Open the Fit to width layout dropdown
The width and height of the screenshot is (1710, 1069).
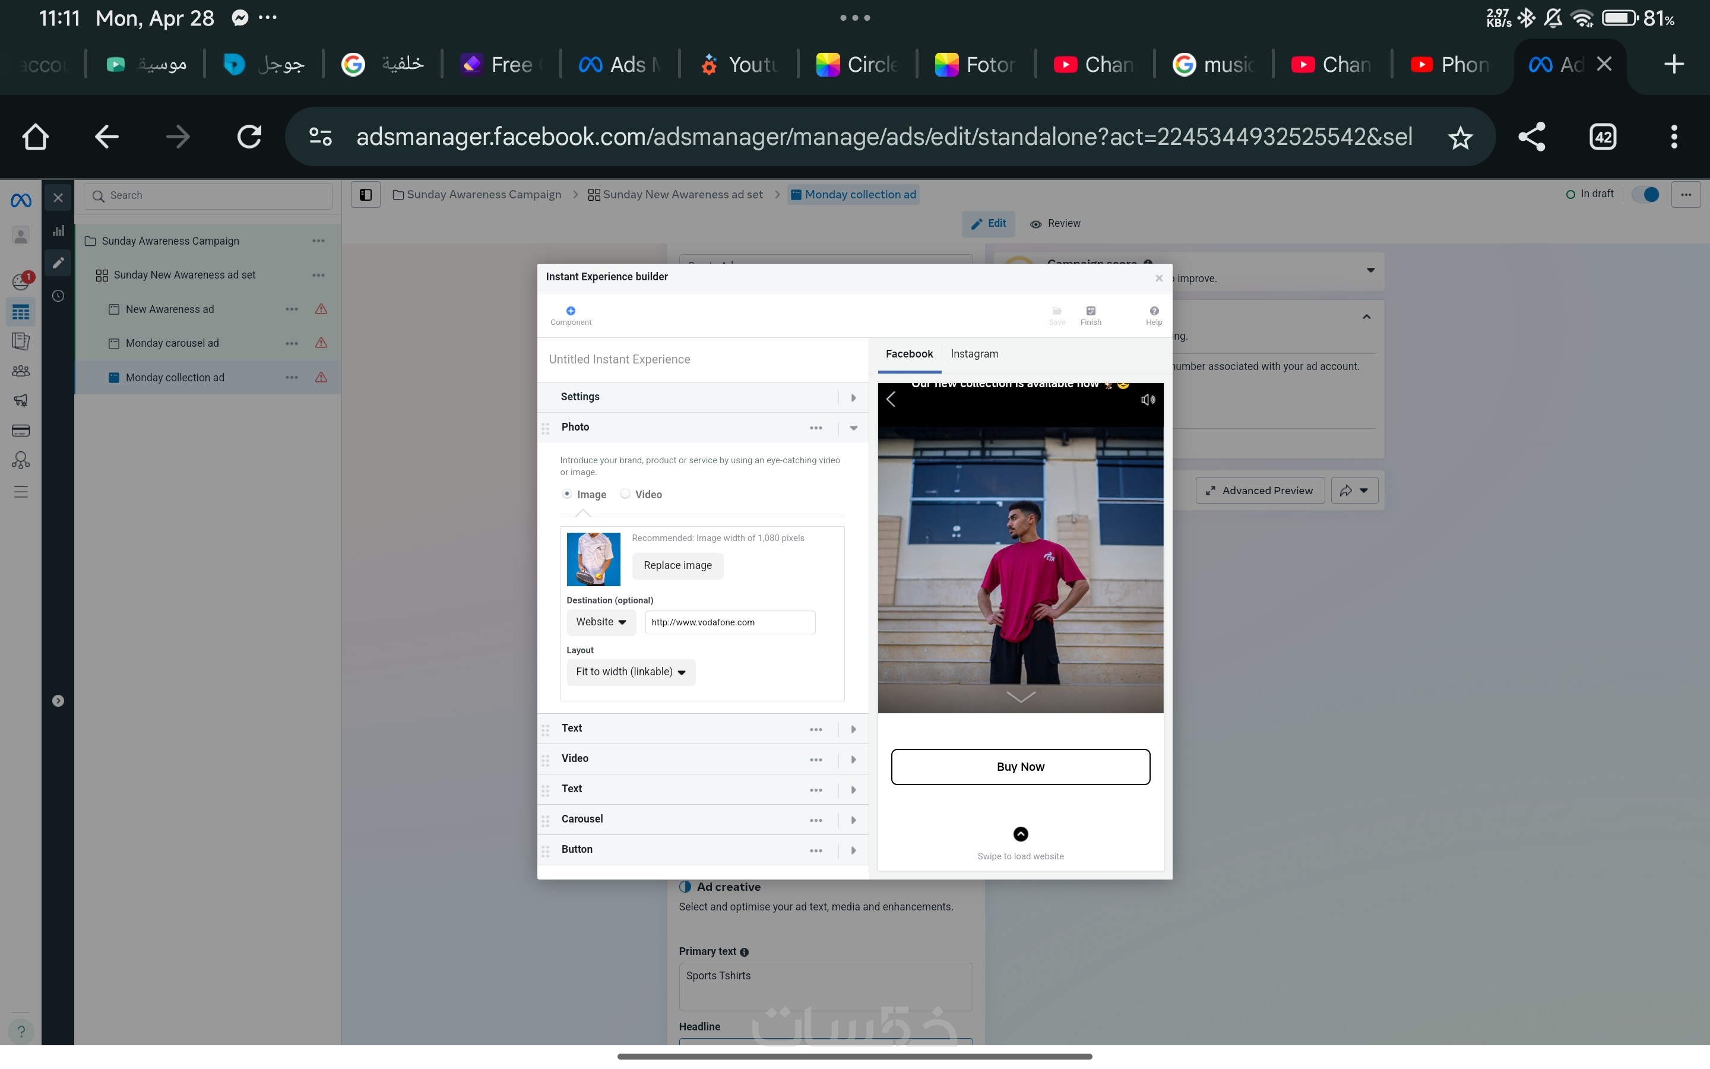point(631,672)
